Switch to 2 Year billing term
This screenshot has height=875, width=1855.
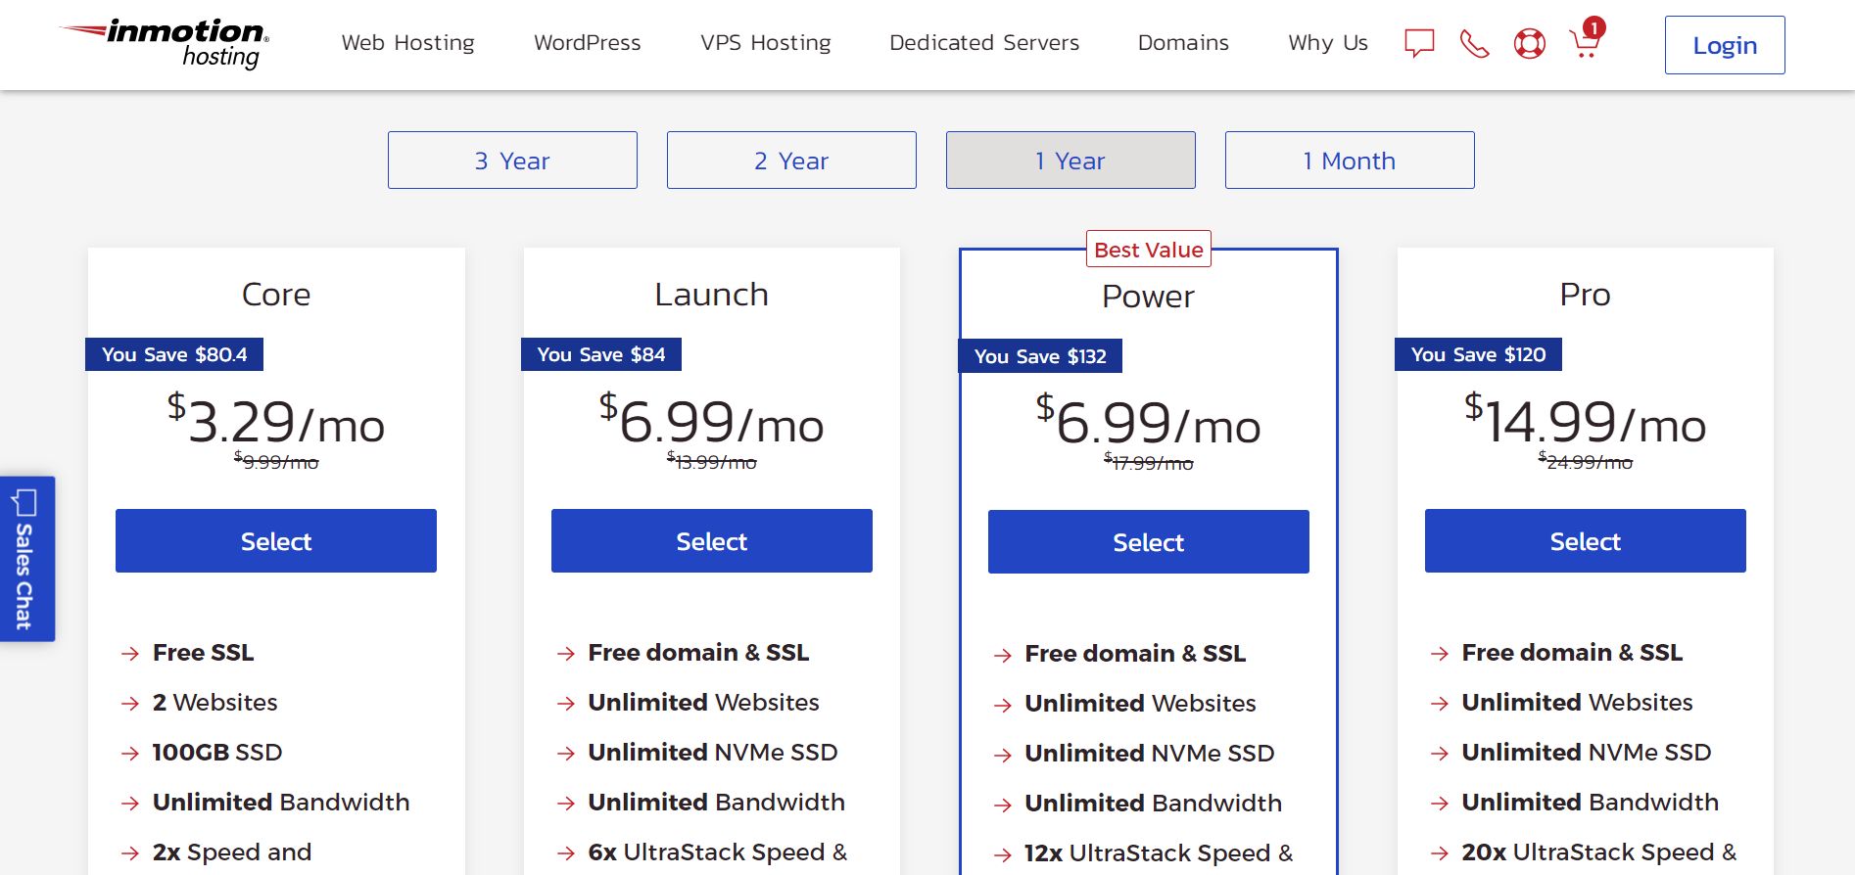[791, 161]
